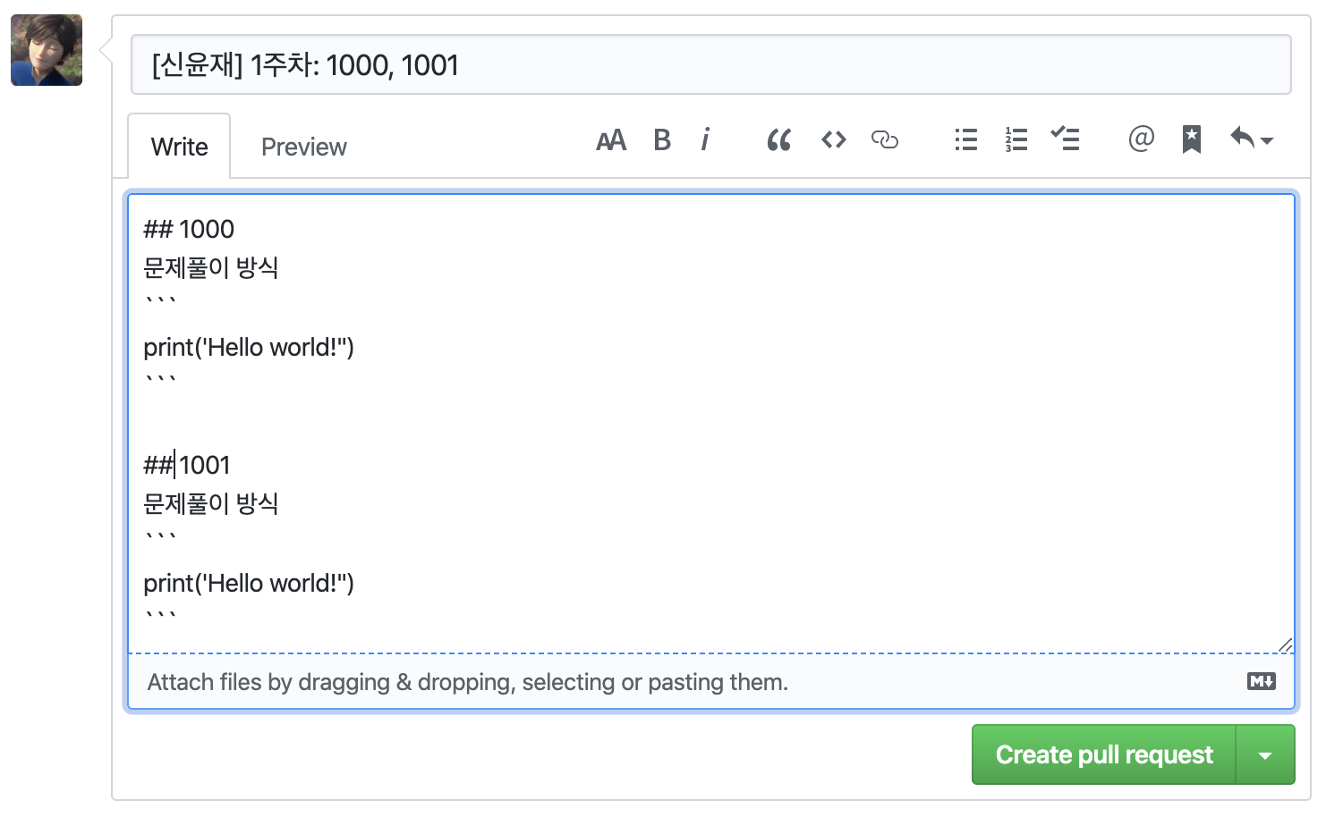
Task: Reference an issue with bookmark icon
Action: (1192, 139)
